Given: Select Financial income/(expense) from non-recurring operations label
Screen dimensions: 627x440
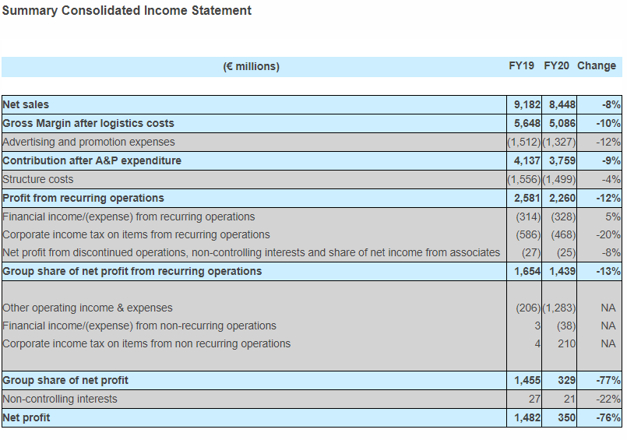Looking at the screenshot, I should point(139,326).
